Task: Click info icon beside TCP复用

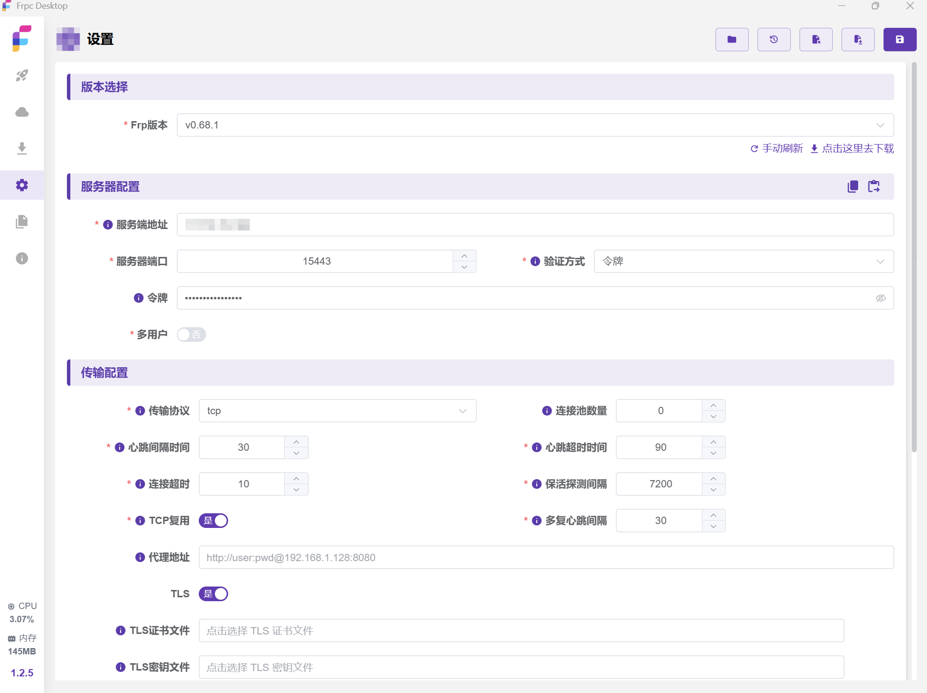Action: [140, 521]
